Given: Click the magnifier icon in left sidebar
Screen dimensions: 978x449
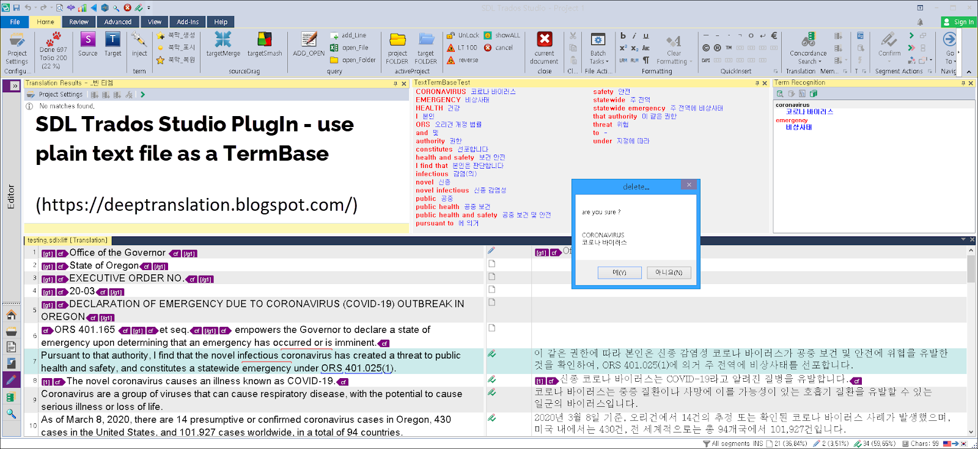Looking at the screenshot, I should [x=11, y=414].
